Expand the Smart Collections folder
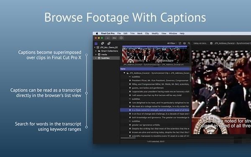 [96, 51]
